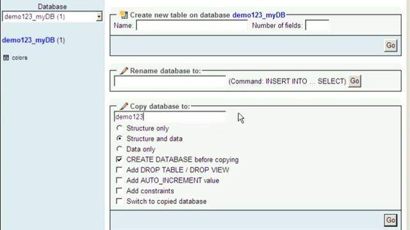Check the Add constraints option

tap(119, 190)
